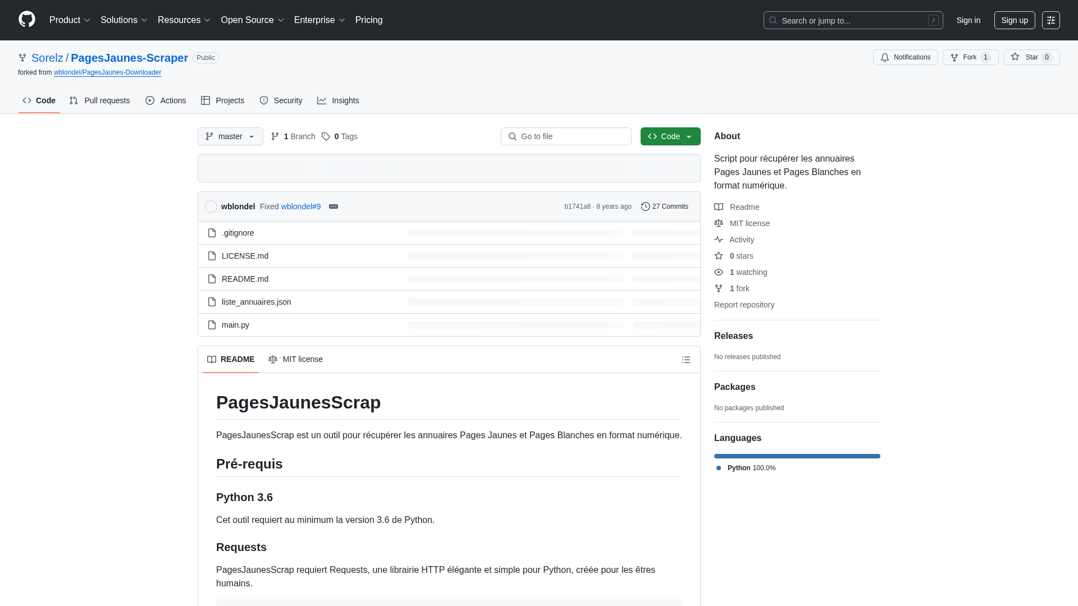Click the Sign in link
Viewport: 1078px width, 606px height.
969,20
